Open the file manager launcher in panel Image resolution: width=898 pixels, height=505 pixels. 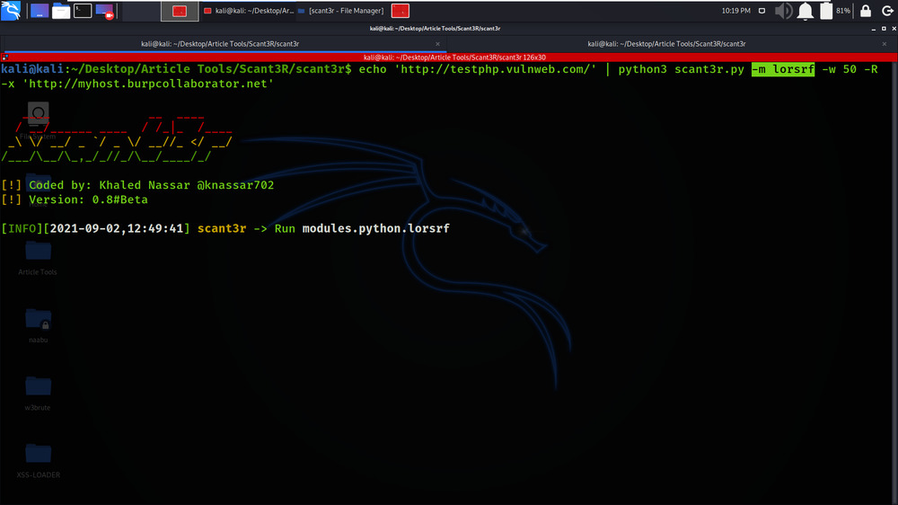pyautogui.click(x=61, y=11)
